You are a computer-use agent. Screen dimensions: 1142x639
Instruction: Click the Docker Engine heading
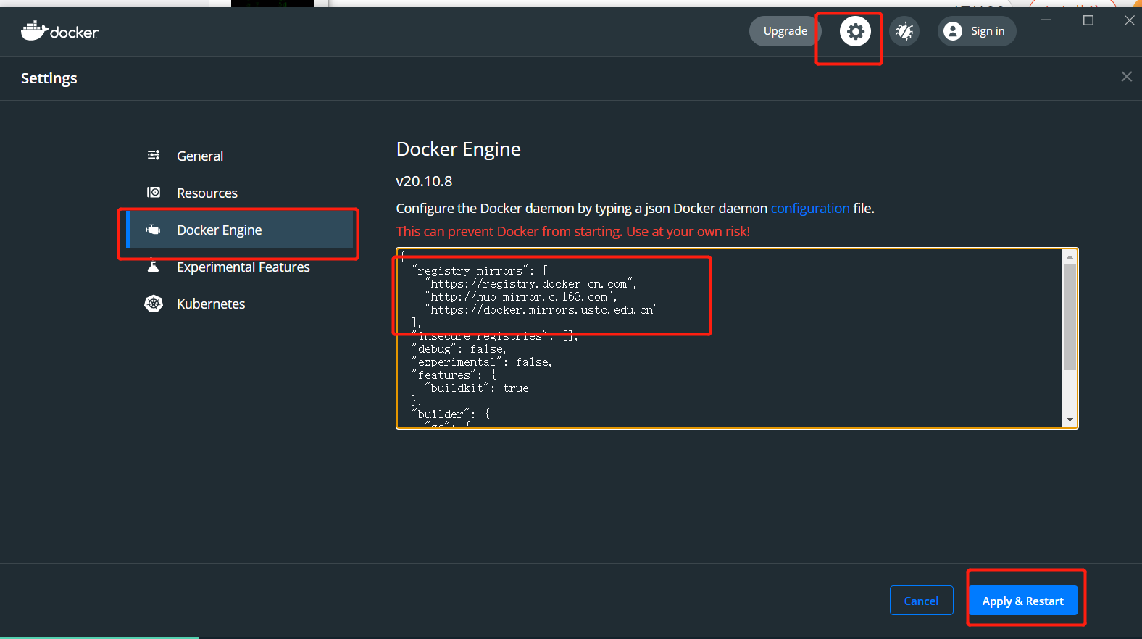(458, 149)
